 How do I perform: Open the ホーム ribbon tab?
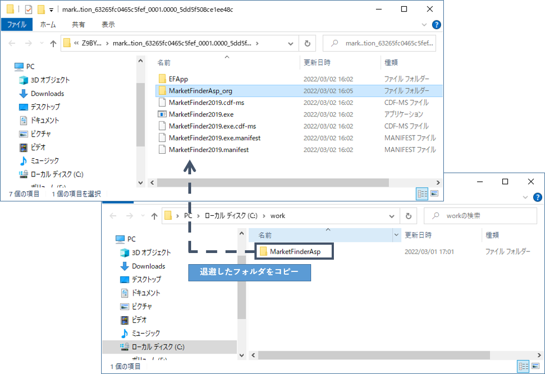point(48,24)
